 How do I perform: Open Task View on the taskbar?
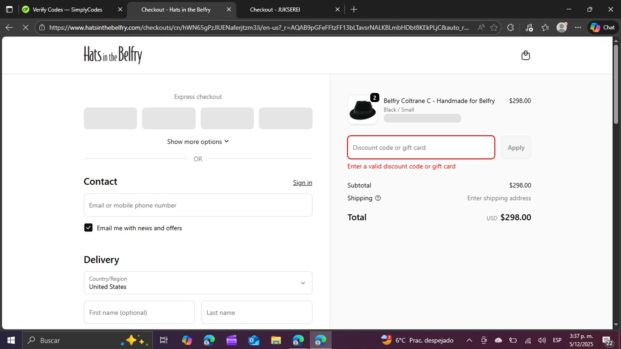click(164, 340)
